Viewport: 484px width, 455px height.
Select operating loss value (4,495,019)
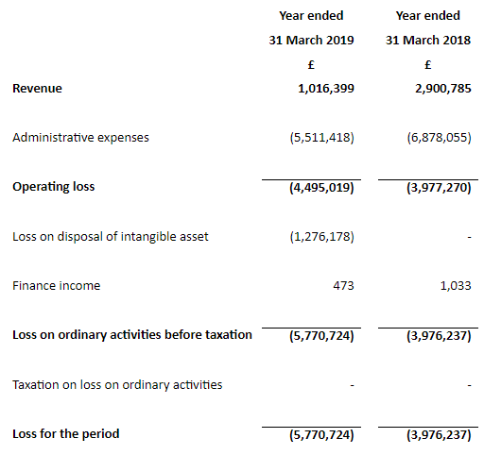321,188
